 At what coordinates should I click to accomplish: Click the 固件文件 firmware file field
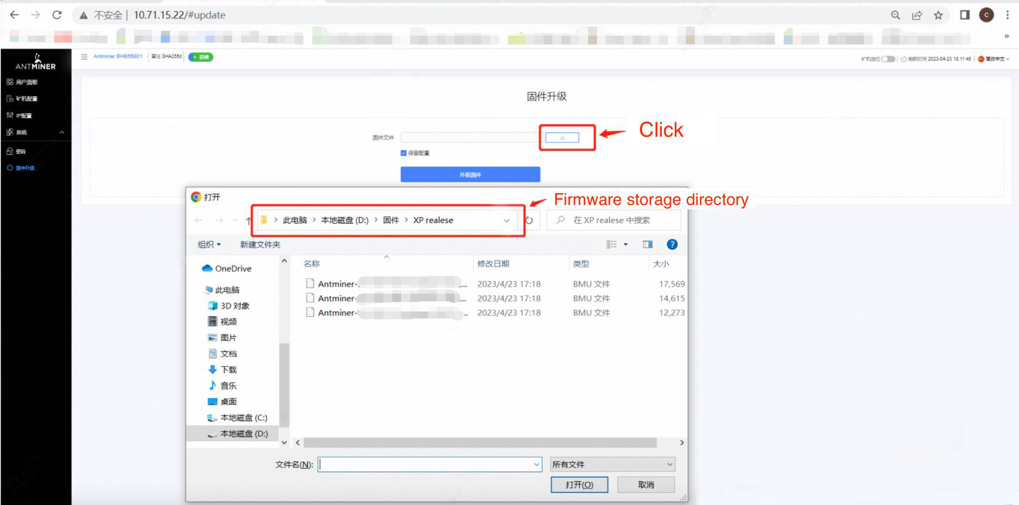(470, 138)
